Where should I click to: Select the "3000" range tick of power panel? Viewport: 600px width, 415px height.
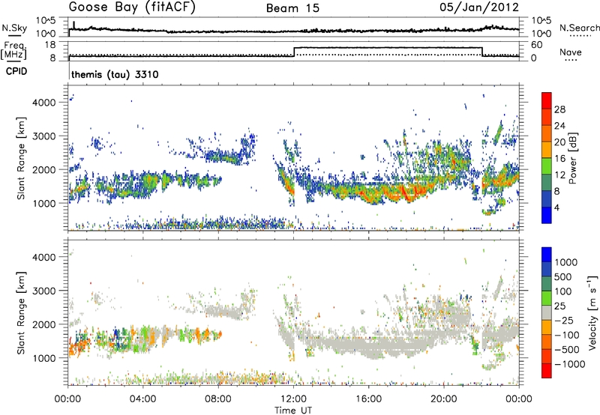[x=44, y=136]
